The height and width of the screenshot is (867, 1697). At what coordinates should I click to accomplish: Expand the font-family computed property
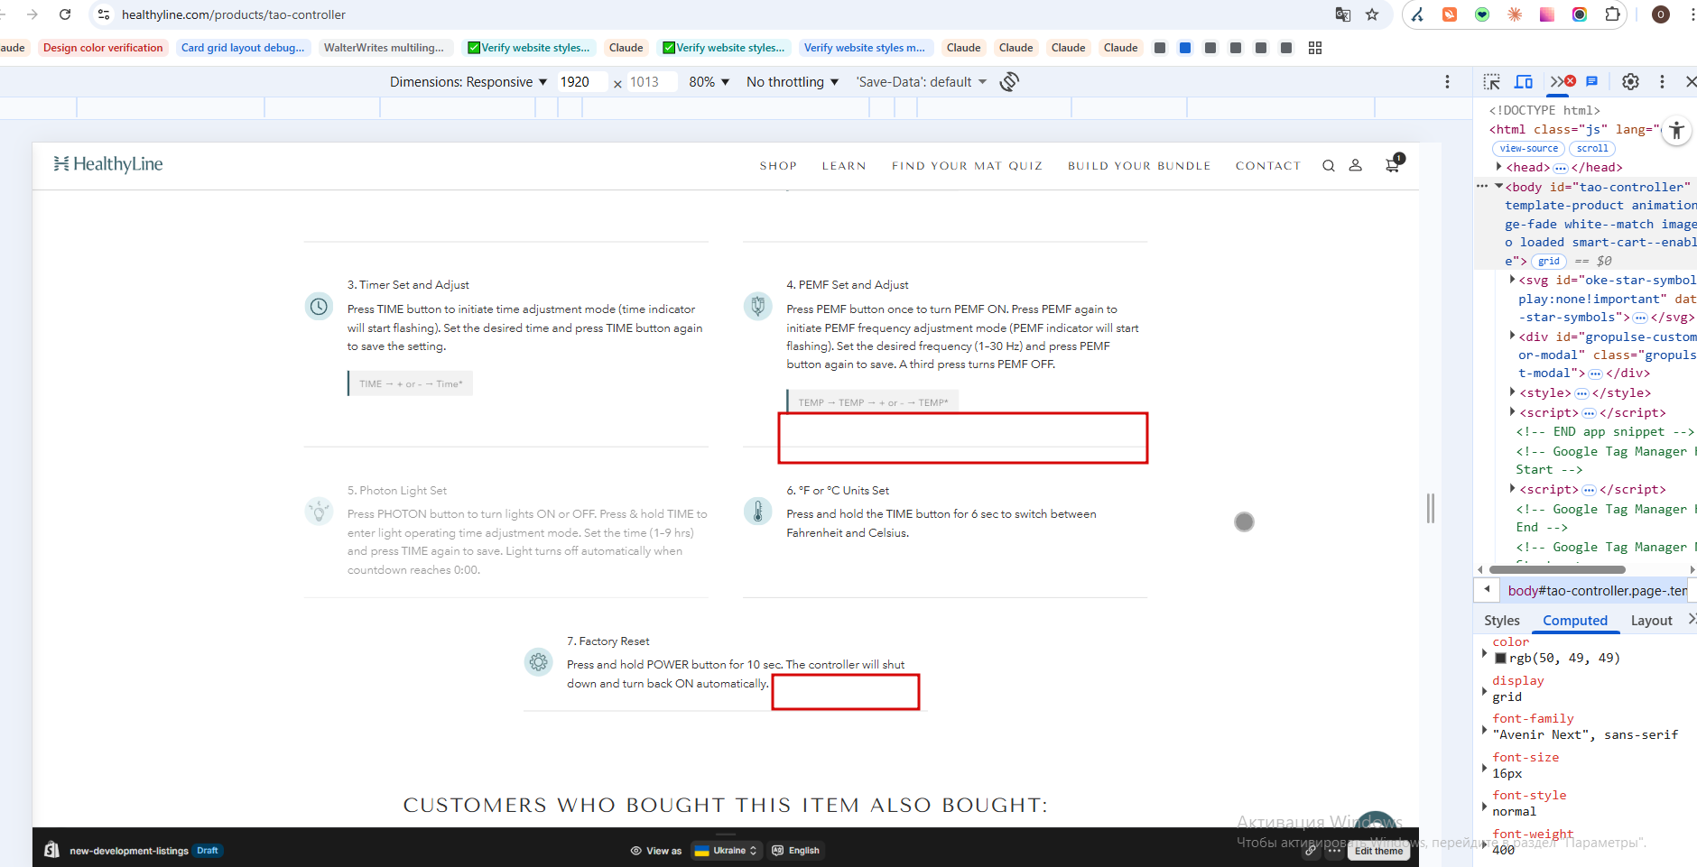click(1485, 729)
